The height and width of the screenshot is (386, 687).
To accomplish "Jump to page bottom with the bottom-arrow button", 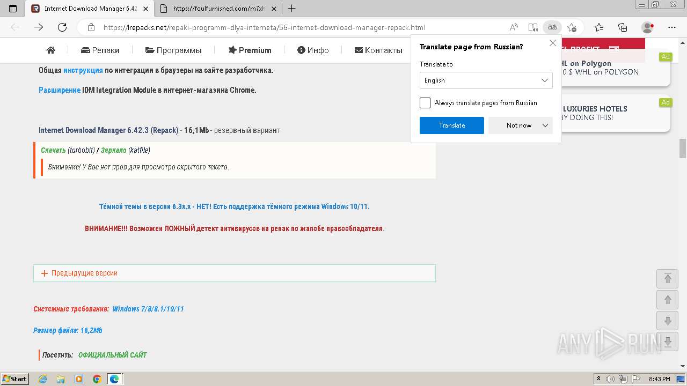I will pos(668,342).
